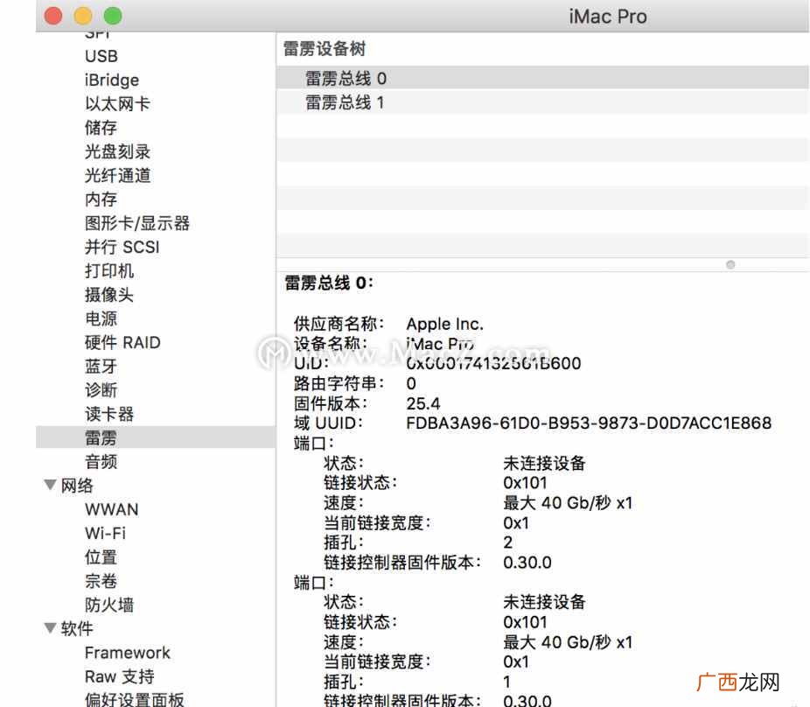The width and height of the screenshot is (810, 707).
Task: Show 硬件 RAID information
Action: tap(122, 342)
